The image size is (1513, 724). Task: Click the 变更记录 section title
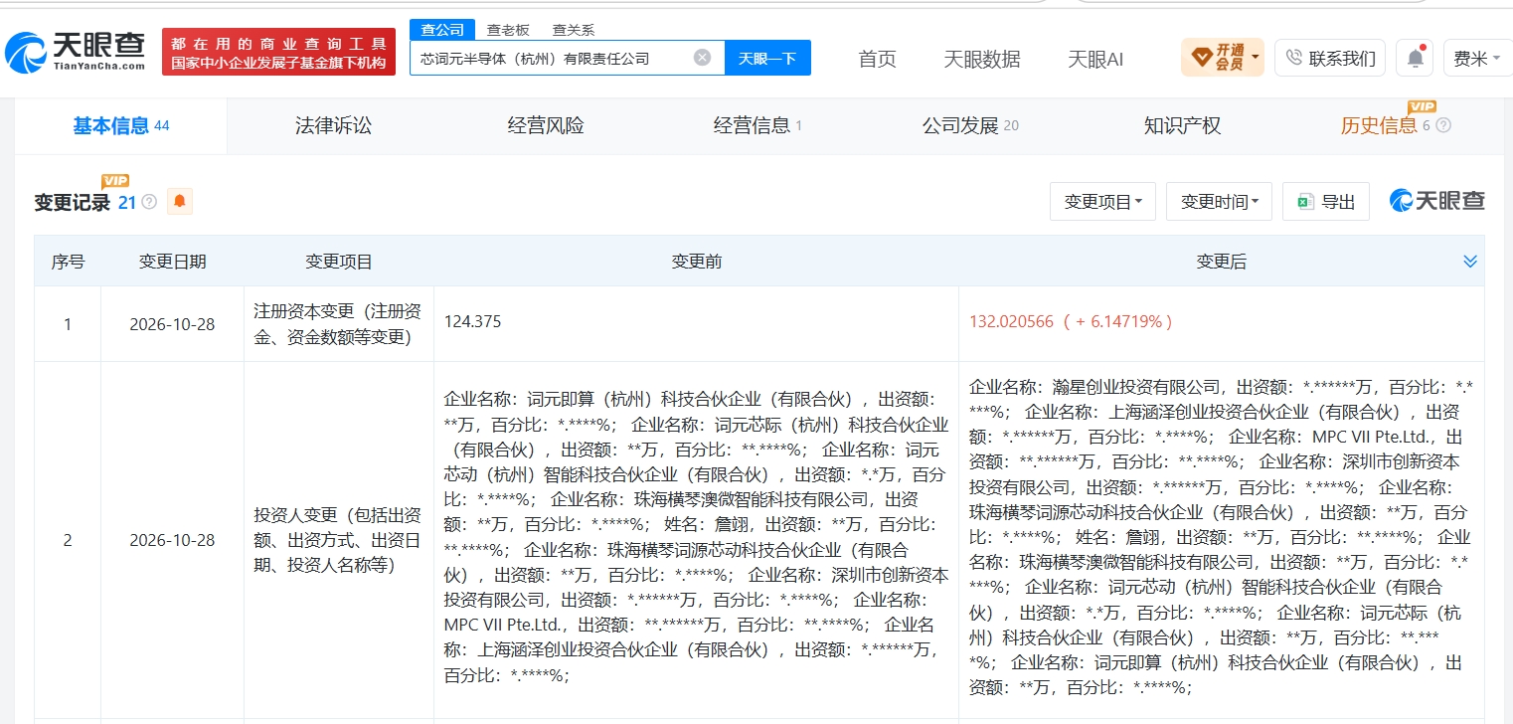[x=73, y=203]
